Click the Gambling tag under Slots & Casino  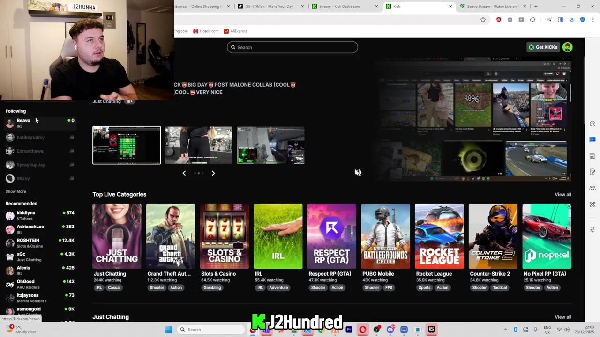[x=212, y=287]
